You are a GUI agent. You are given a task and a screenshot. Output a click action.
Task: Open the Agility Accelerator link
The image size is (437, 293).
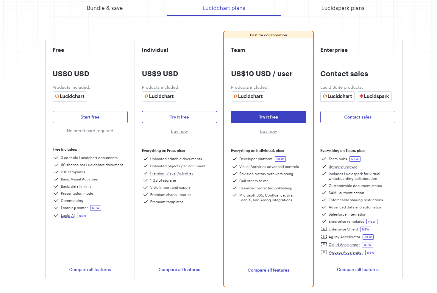click(x=344, y=237)
